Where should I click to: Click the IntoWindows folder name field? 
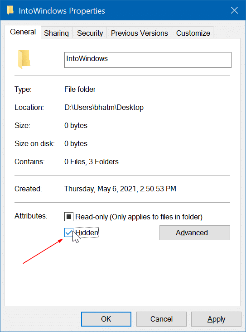coord(148,60)
